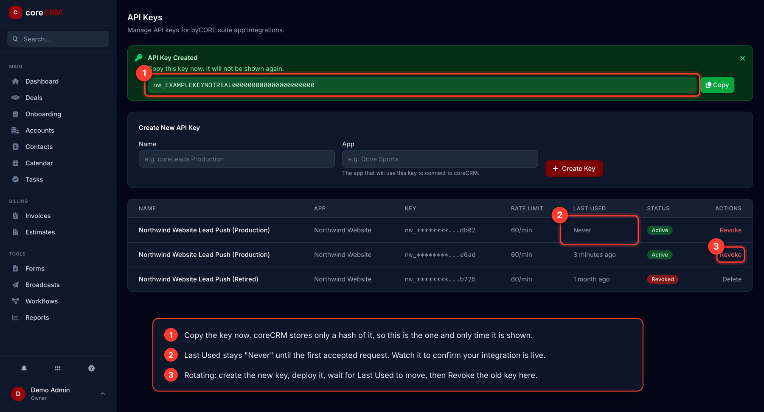The image size is (764, 412).
Task: Click the masked key nw_********...b725
Action: point(440,279)
